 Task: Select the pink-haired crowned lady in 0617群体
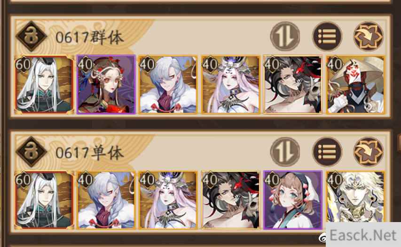[230, 85]
